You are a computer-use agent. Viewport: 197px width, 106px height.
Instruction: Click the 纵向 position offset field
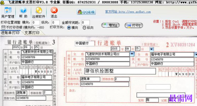56,23
